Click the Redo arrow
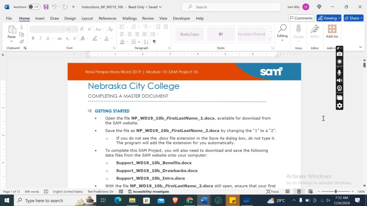Screen dimensions: 367x206 tap(65, 7)
